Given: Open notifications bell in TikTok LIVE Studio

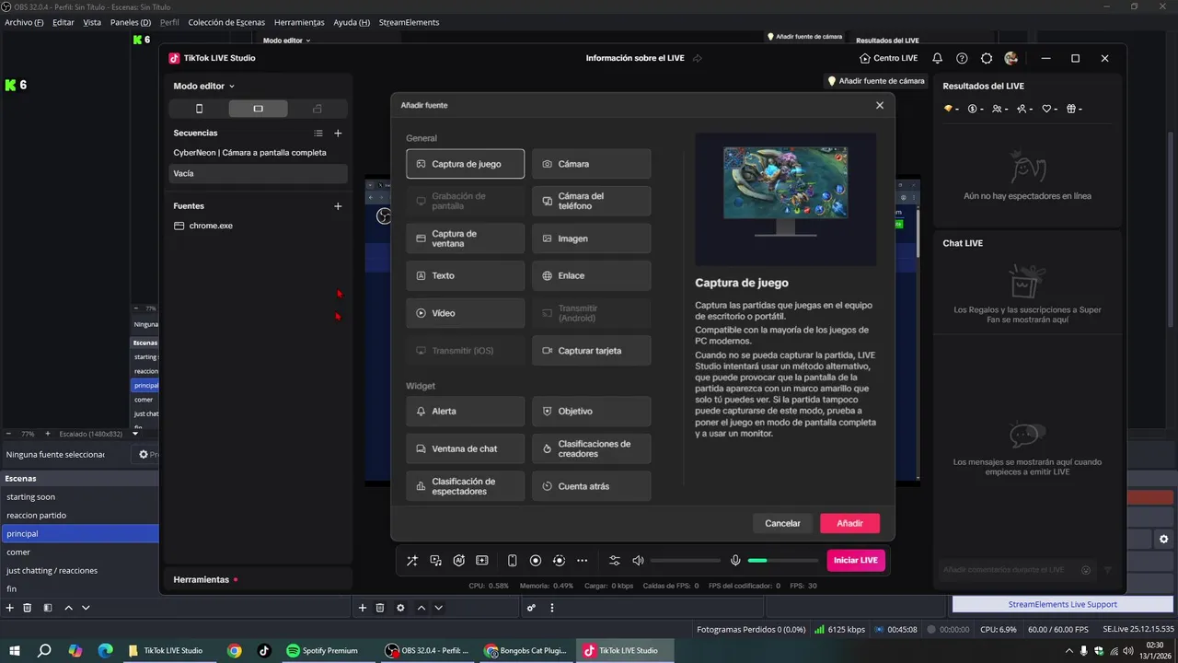Looking at the screenshot, I should pos(937,58).
